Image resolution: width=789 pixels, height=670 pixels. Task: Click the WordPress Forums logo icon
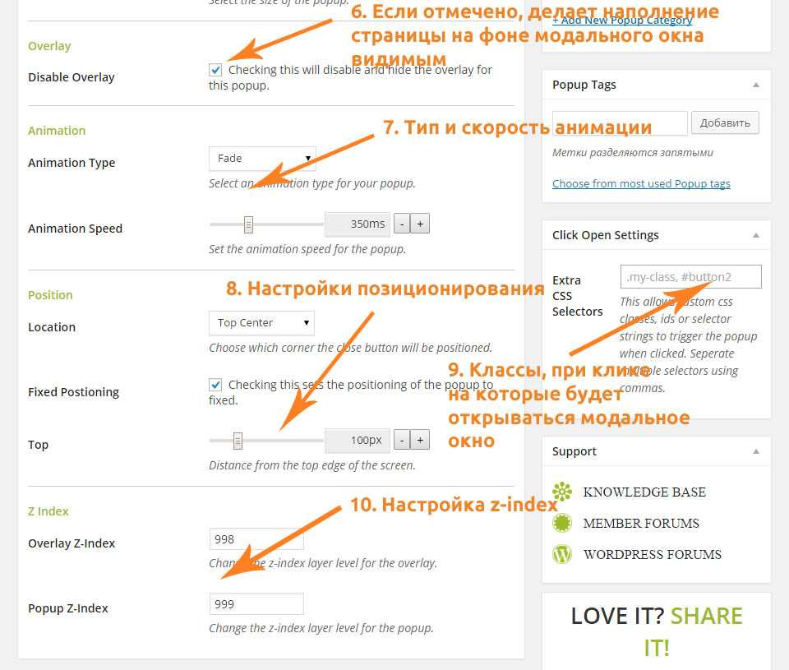click(x=562, y=554)
